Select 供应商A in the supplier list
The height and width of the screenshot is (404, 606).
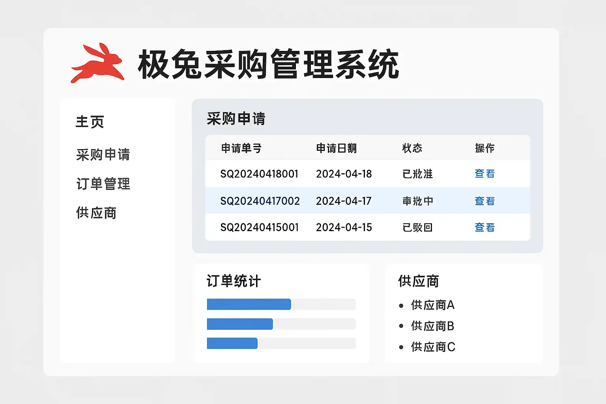[x=433, y=305]
